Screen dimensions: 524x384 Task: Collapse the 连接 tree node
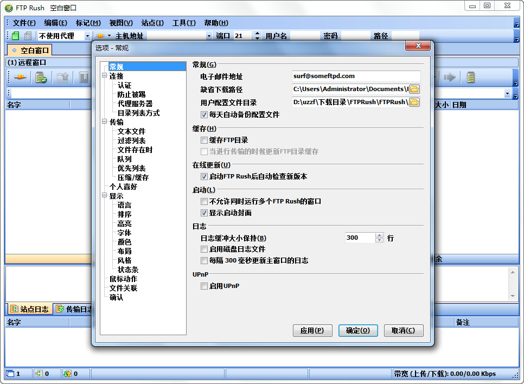point(105,75)
